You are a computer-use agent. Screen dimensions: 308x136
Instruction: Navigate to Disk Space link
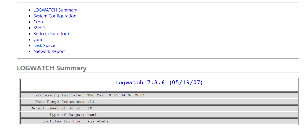coord(44,46)
